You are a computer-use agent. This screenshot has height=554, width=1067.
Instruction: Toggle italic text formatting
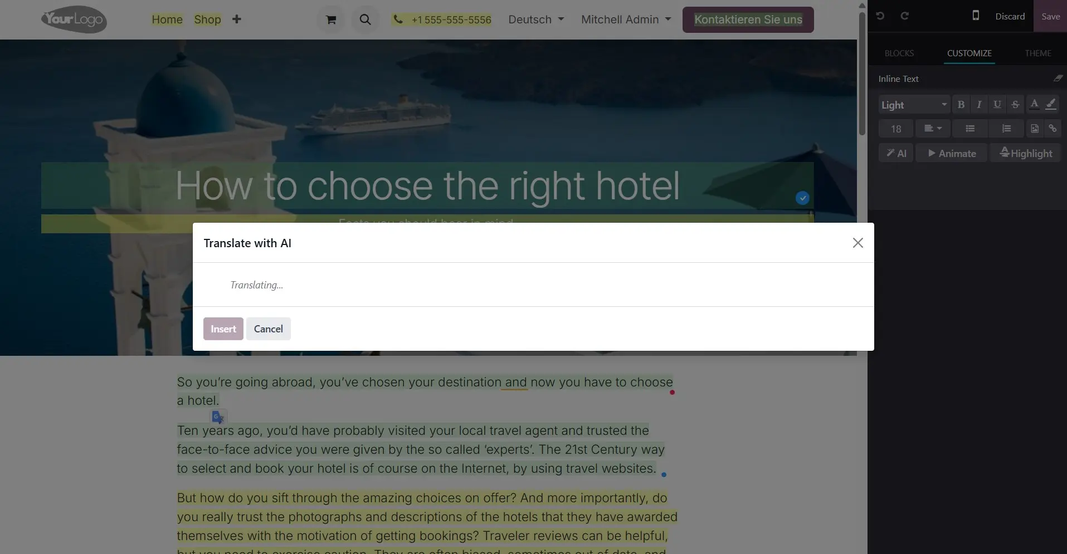coord(979,105)
